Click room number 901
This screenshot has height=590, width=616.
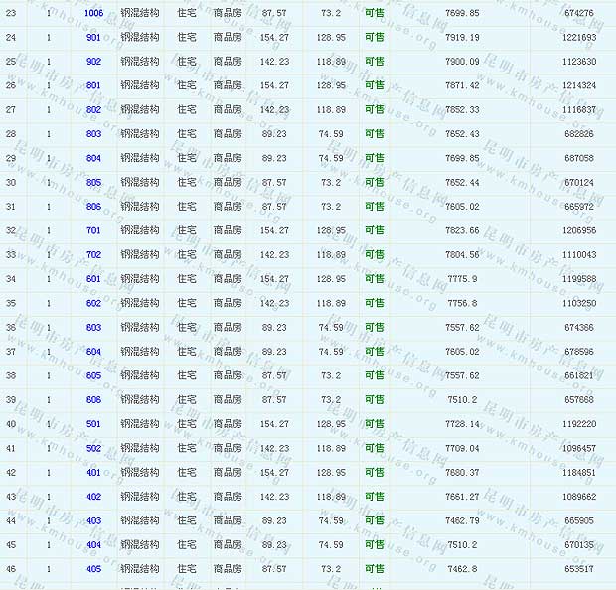tap(93, 37)
